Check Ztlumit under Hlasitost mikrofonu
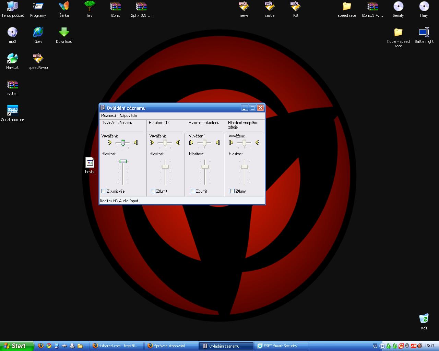This screenshot has width=439, height=351. 193,191
